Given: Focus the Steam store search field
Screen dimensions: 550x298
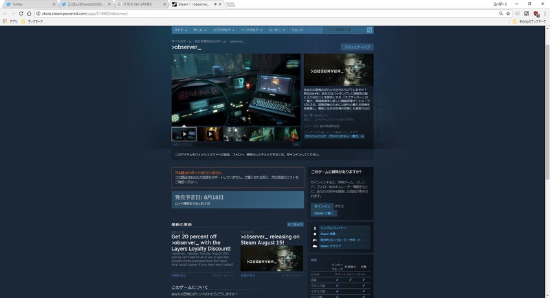Looking at the screenshot, I should pos(345,30).
